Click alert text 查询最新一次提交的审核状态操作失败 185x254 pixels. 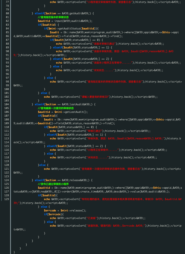[103, 169]
